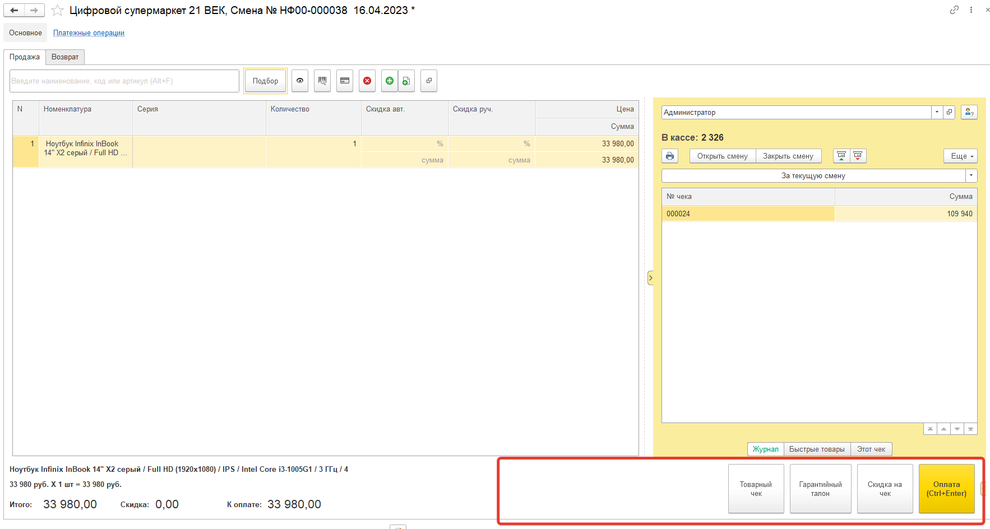The image size is (990, 529).
Task: Click the user info icon beside Администратор
Action: 969,112
